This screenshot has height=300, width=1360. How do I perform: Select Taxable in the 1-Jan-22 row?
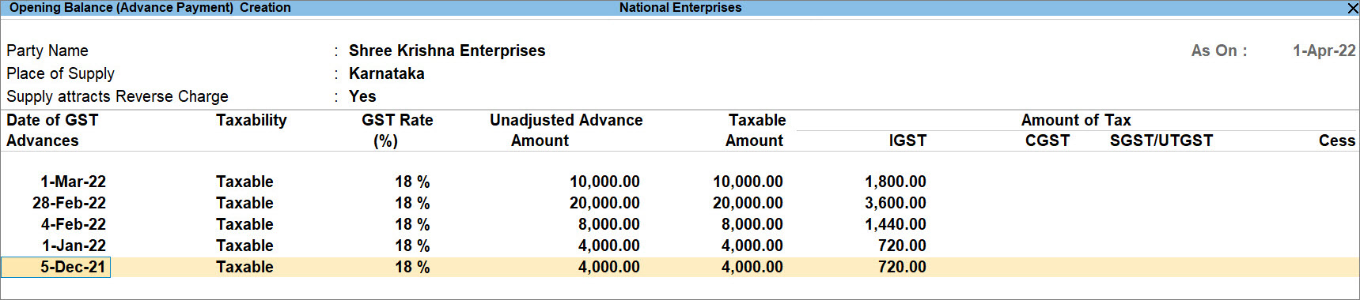point(244,246)
